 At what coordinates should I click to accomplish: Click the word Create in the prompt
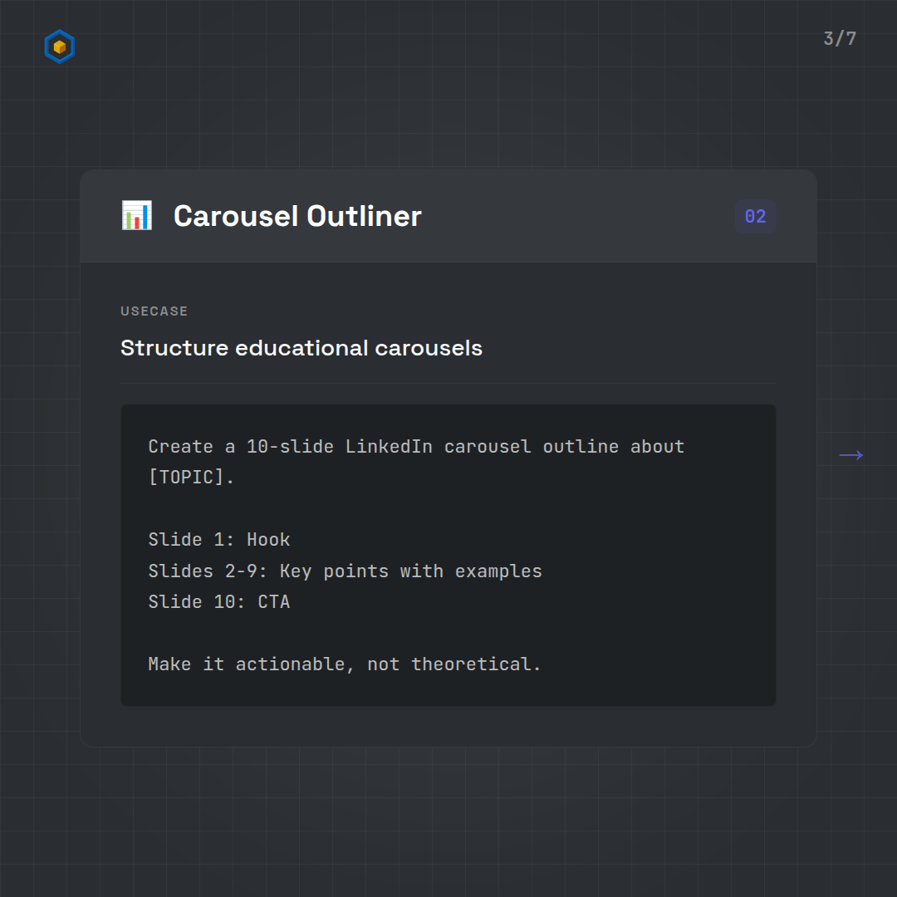pos(180,447)
